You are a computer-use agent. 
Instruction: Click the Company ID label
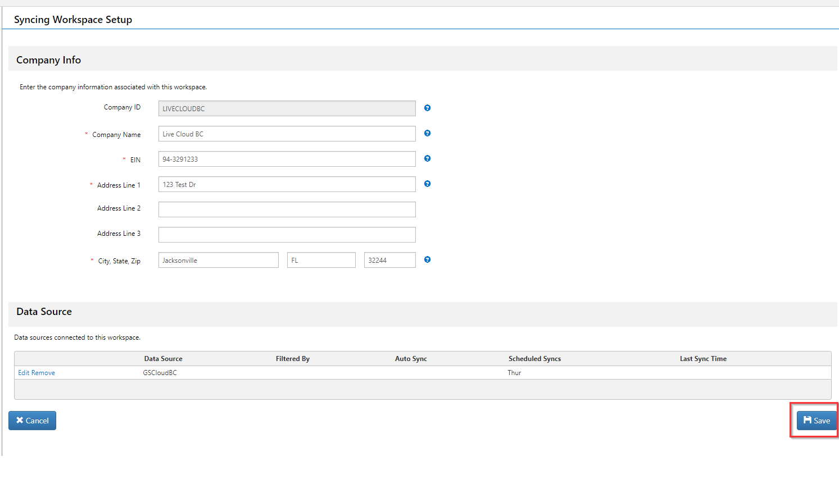122,107
